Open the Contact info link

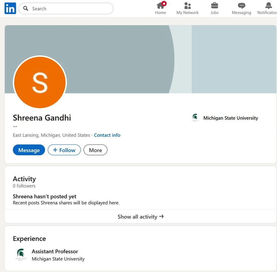tap(107, 135)
